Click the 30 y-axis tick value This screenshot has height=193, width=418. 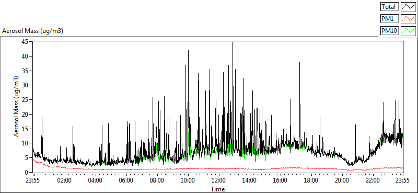[x=26, y=85]
